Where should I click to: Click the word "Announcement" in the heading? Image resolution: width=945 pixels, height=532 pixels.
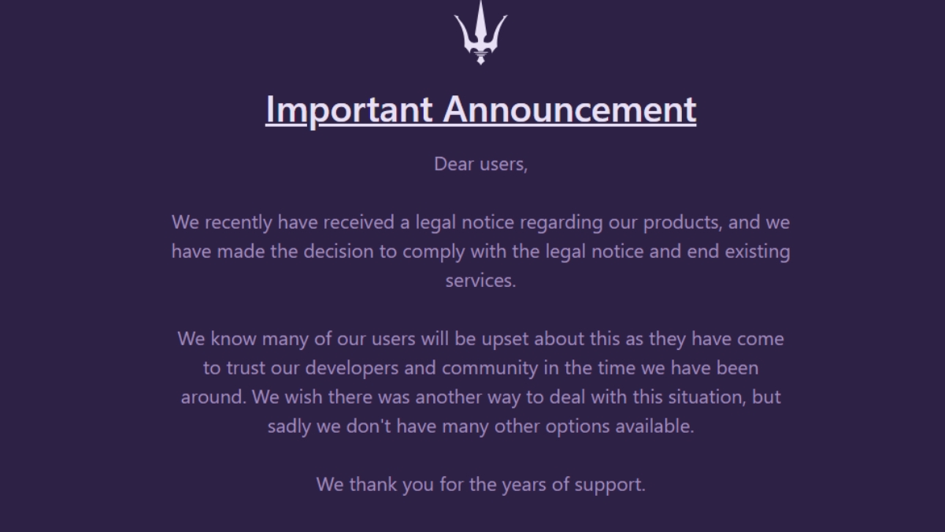(569, 109)
